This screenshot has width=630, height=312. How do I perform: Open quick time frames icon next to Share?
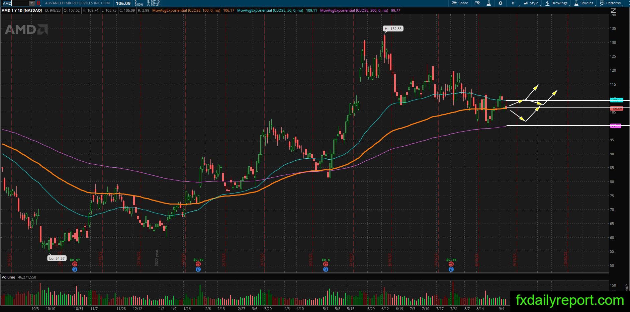(x=477, y=3)
